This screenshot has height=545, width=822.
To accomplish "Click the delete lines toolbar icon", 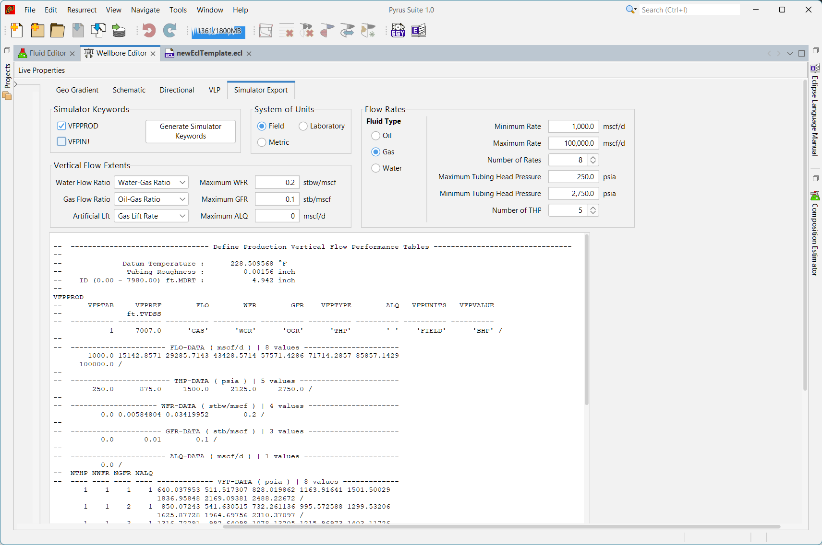I will click(287, 31).
